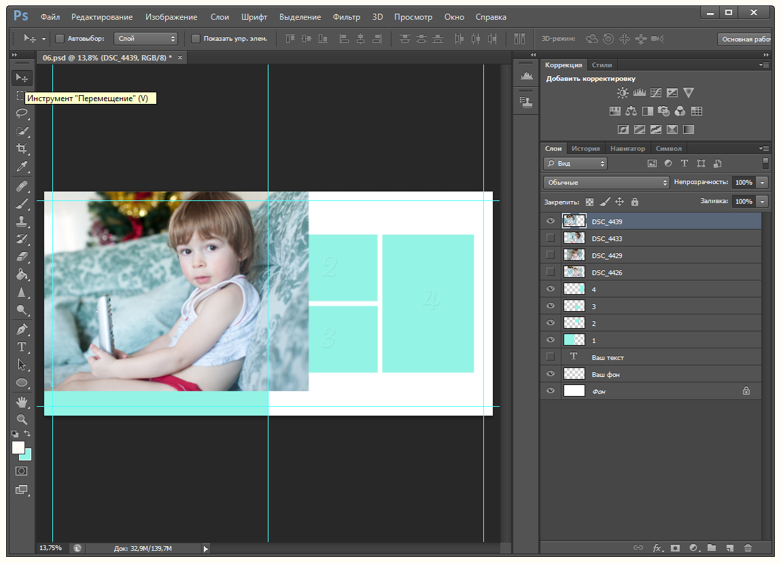This screenshot has width=781, height=563.
Task: Activate the Hand tool
Action: click(22, 402)
